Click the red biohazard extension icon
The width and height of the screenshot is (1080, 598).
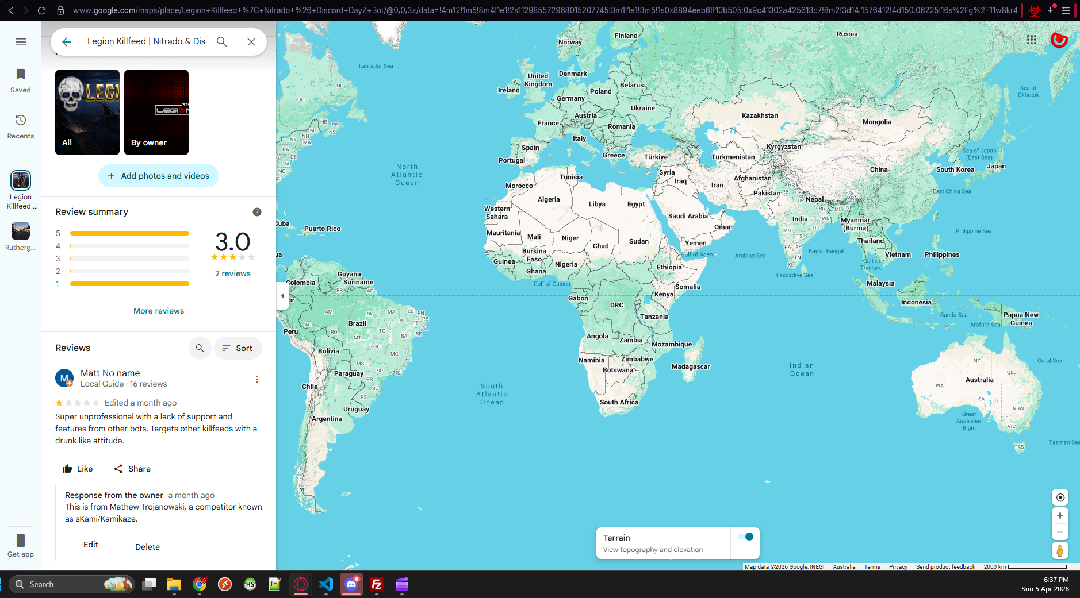pos(1035,10)
